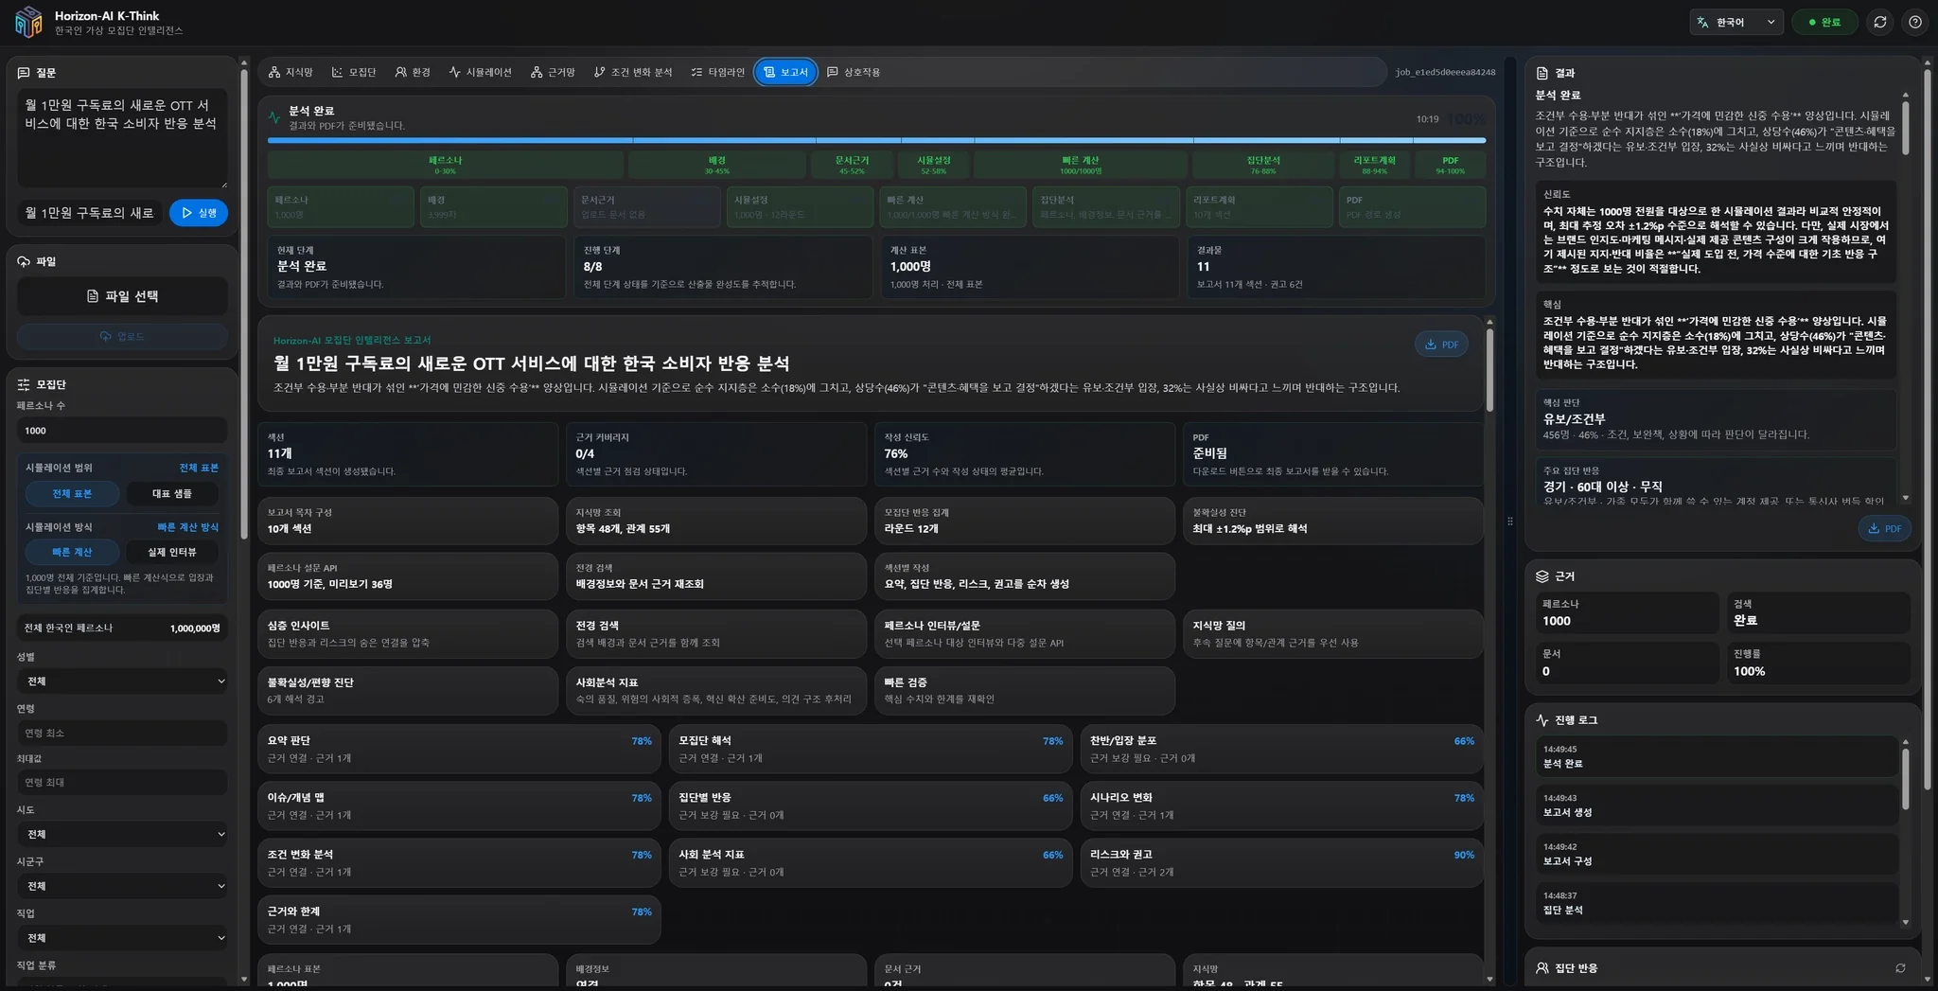Image resolution: width=1938 pixels, height=991 pixels.
Task: Click the 빠른 계산 1000/1000명 progress stage segment
Action: 1080,165
